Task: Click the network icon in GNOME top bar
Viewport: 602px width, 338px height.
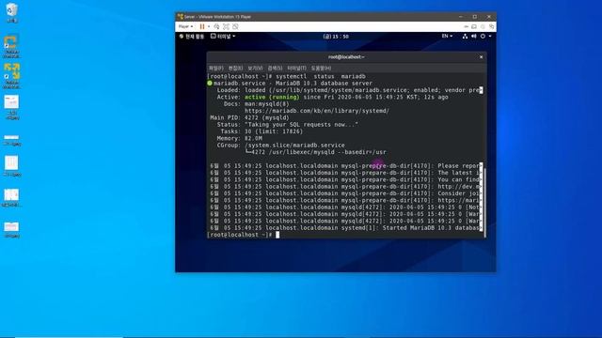Action: [x=465, y=36]
